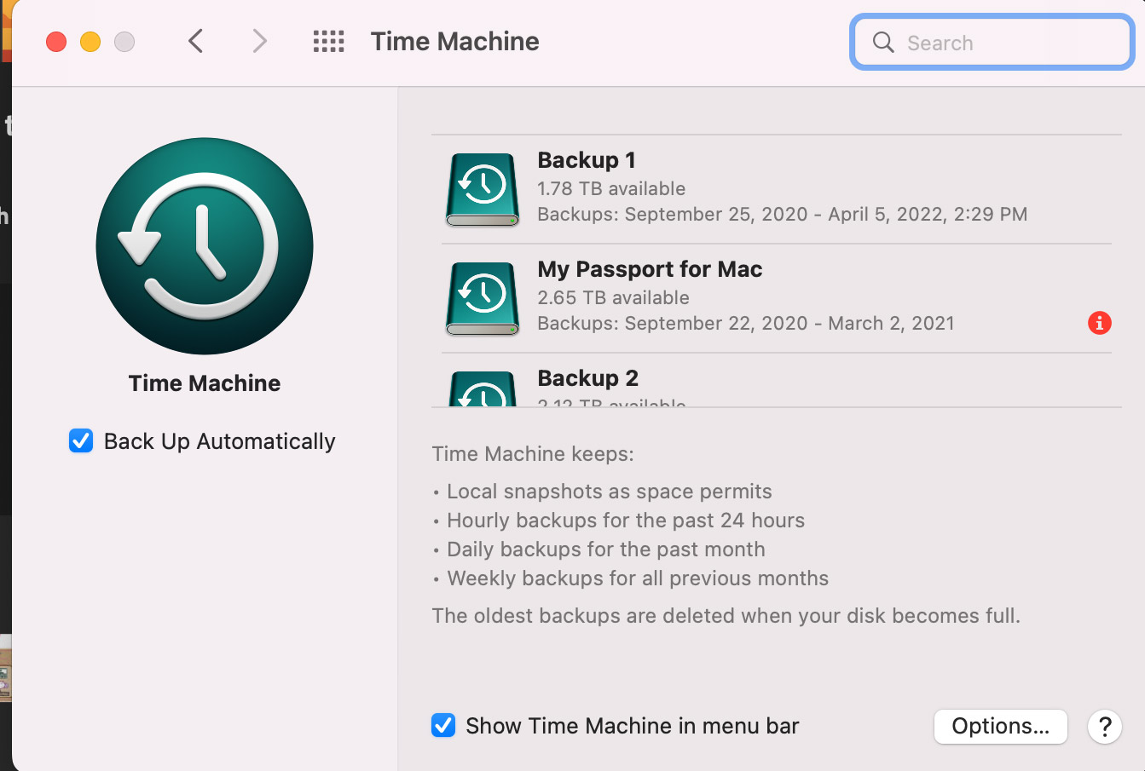Viewport: 1145px width, 771px height.
Task: Close the window with red button
Action: [56, 42]
